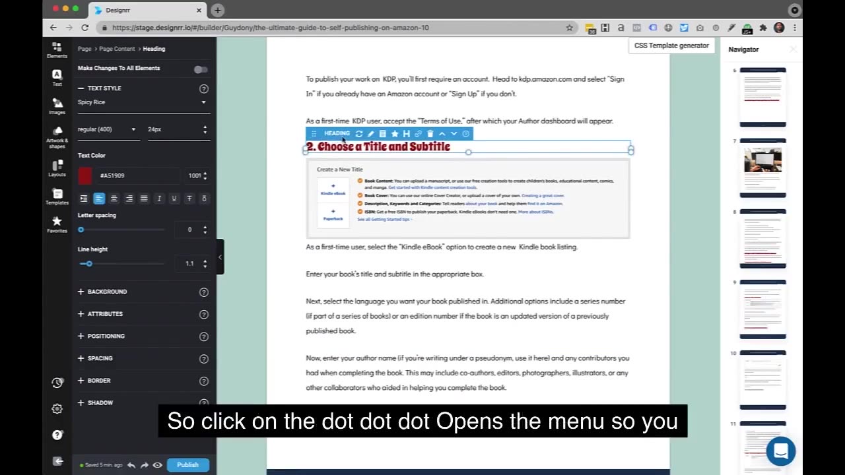Image resolution: width=845 pixels, height=475 pixels.
Task: Open Artwork & shapes panel
Action: 57,137
